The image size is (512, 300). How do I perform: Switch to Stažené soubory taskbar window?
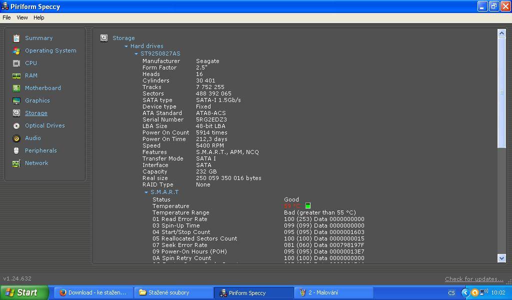point(173,292)
